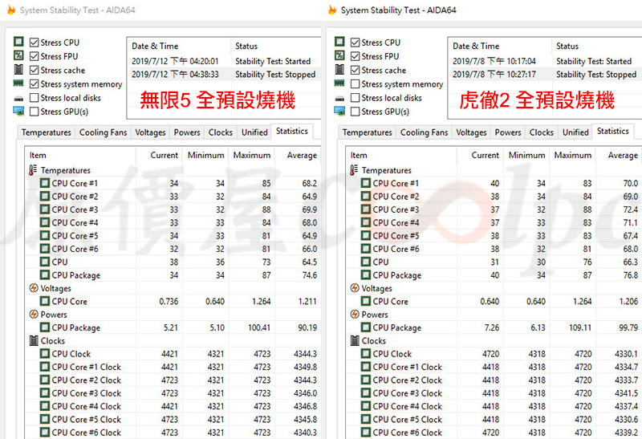Image resolution: width=642 pixels, height=439 pixels.
Task: Click Temperatures thermometer icon in left statistics
Action: (33, 170)
